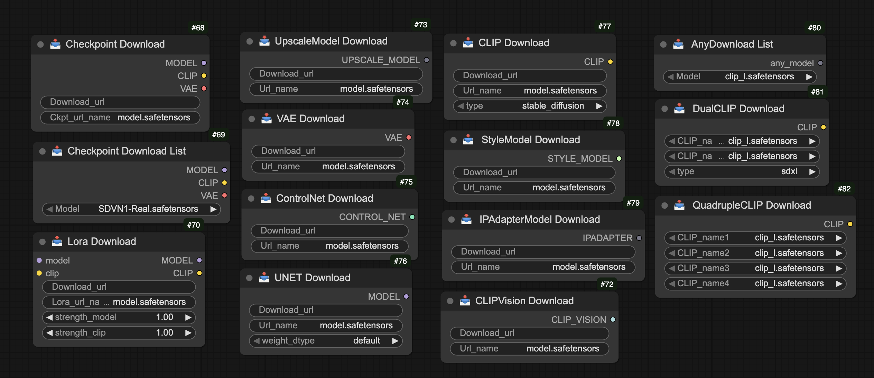
Task: Click the VAE Download node icon
Action: 267,118
